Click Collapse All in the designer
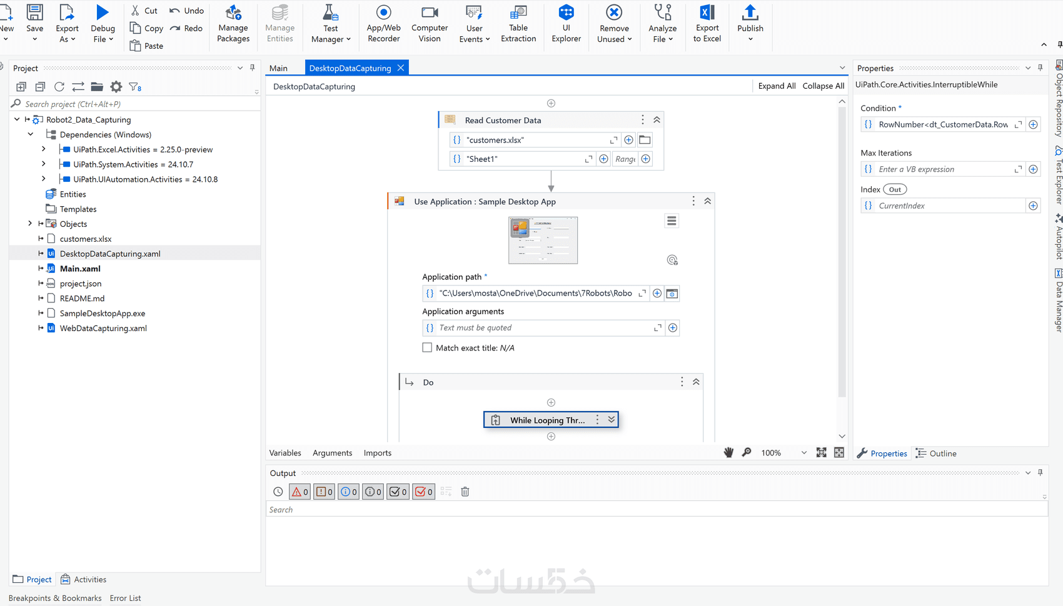The image size is (1063, 606). [823, 86]
